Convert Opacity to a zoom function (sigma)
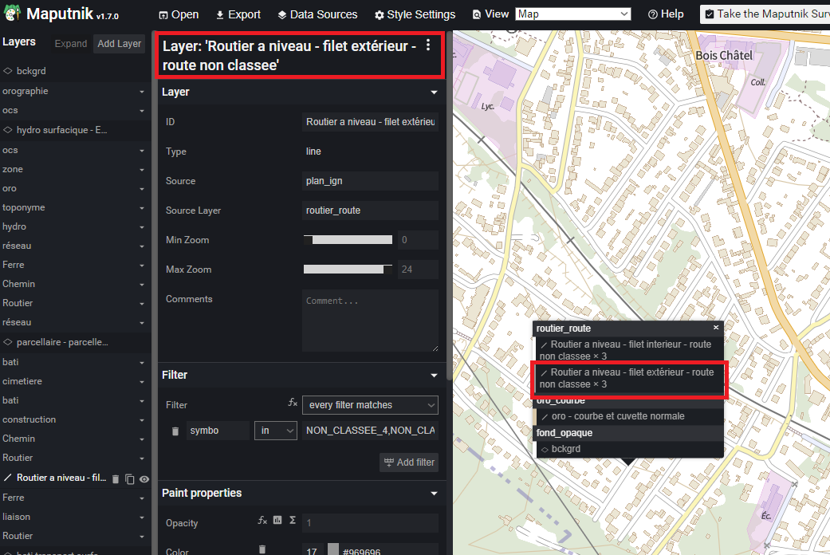Image resolution: width=830 pixels, height=555 pixels. pyautogui.click(x=293, y=520)
